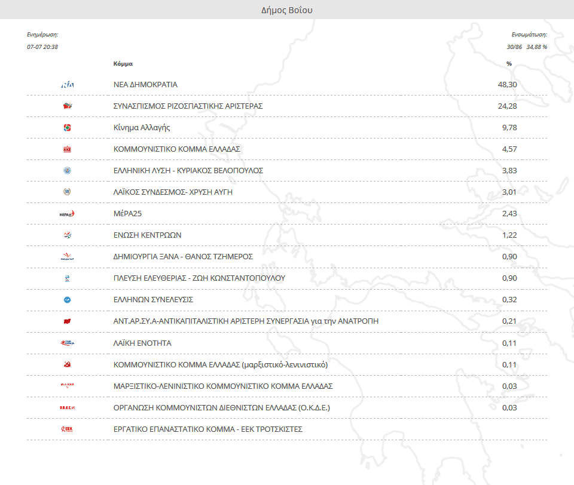Image resolution: width=574 pixels, height=485 pixels.
Task: Select ΜΑΡΞΙΣΤΙΚΟ-ΛΕΝΙΝΙΣΤΙΚΟ ΚΟΜΜΟΥΝΙΣΤΙΚΟ ΚΟΜΜΑ ΕΛΛΑΔΑΣ name
Action: (223, 386)
